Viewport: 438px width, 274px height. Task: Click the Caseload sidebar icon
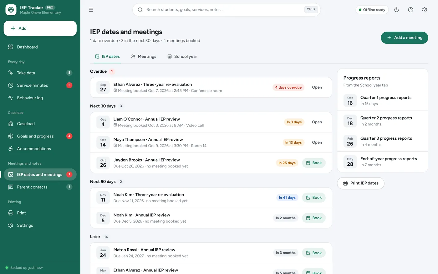pyautogui.click(x=11, y=124)
